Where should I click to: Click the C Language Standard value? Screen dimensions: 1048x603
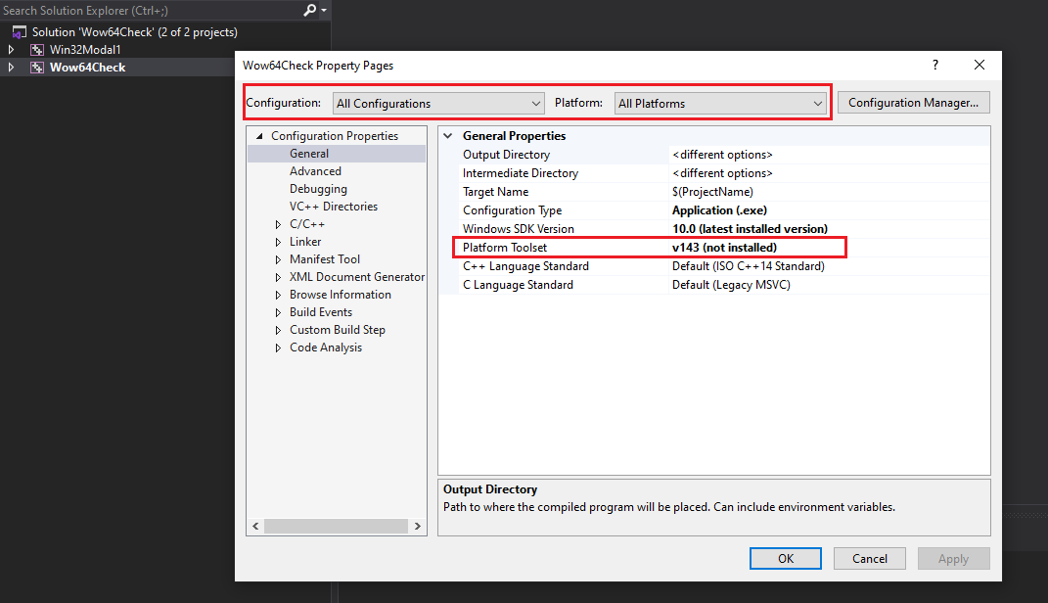(x=829, y=285)
